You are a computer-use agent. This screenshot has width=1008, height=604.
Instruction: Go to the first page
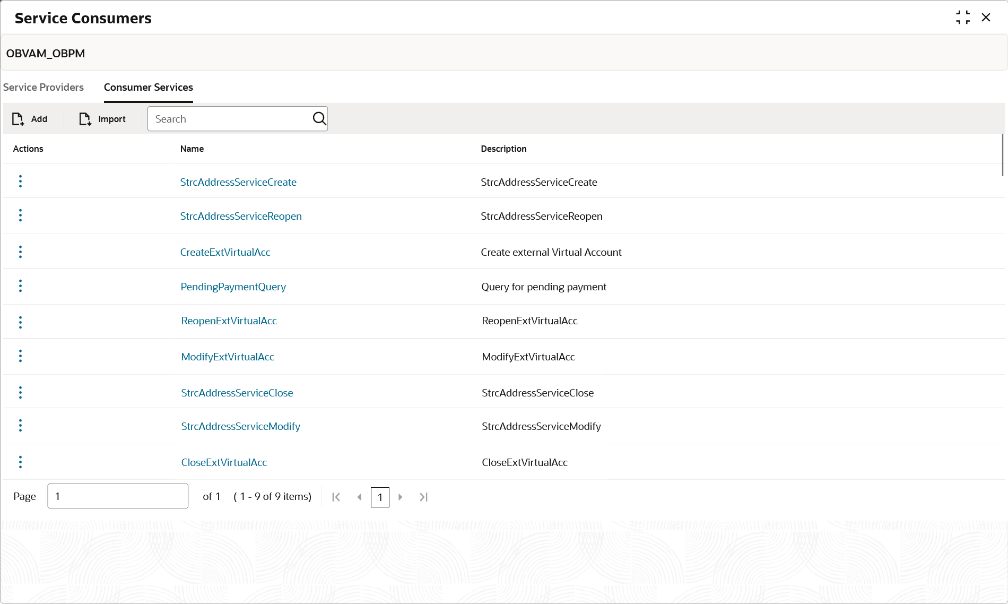[x=336, y=497]
